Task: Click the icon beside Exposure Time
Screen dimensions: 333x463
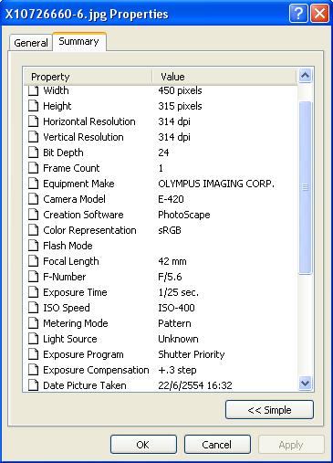Action: (34, 292)
